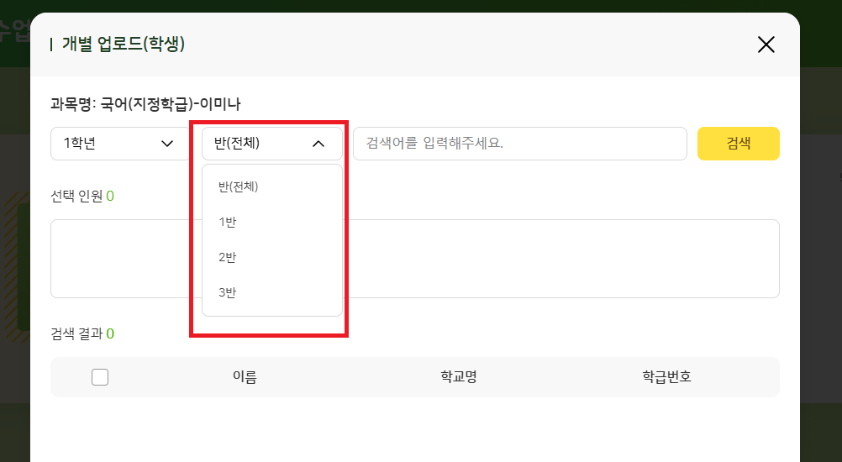Open the 1학년 grade dropdown
Viewport: 842px width, 462px height.
(120, 144)
